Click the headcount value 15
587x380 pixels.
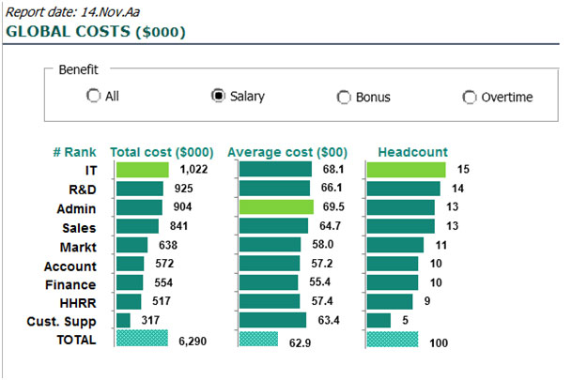463,169
